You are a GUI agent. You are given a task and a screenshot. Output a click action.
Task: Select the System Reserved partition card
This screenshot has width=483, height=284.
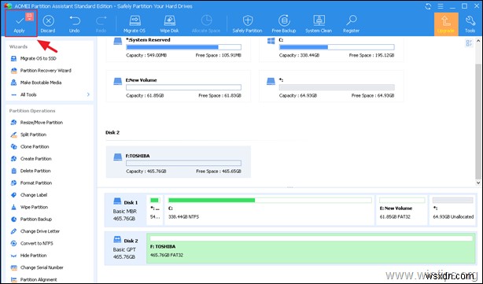coord(179,49)
